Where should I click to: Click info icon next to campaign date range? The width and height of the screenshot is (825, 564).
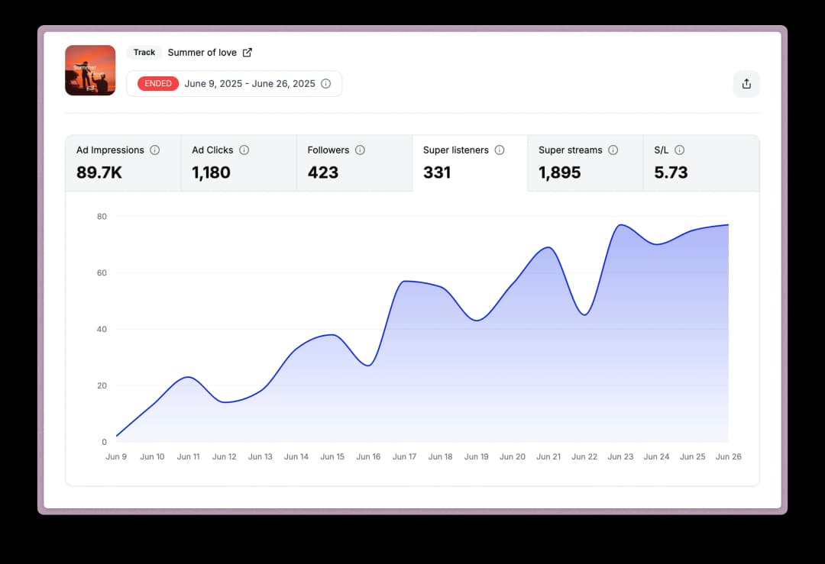pyautogui.click(x=326, y=84)
